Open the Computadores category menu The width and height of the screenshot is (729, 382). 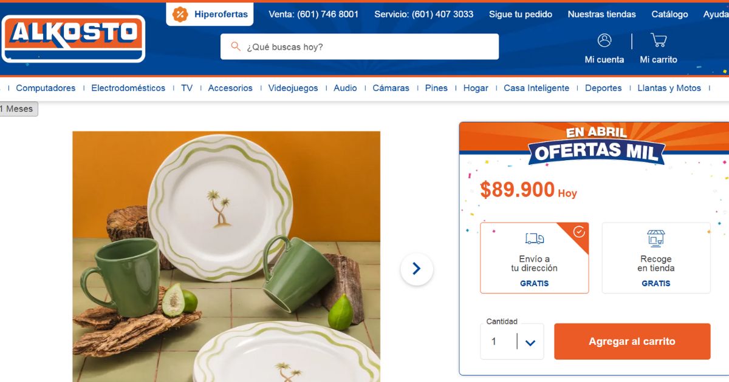(x=46, y=88)
